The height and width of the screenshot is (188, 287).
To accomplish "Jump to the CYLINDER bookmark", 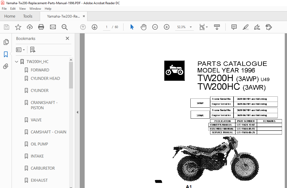I will (x=39, y=91).
